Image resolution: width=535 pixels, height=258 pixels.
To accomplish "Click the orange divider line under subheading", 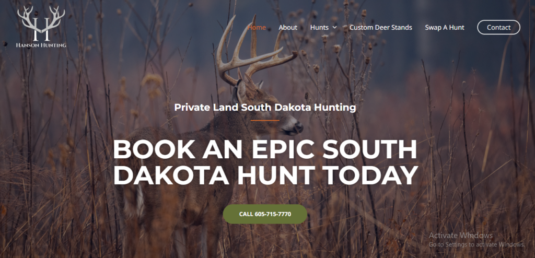I will pyautogui.click(x=265, y=120).
